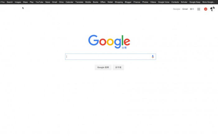Open the 圖片 images link
Image resolution: width=218 pixels, height=136 pixels.
click(192, 9)
